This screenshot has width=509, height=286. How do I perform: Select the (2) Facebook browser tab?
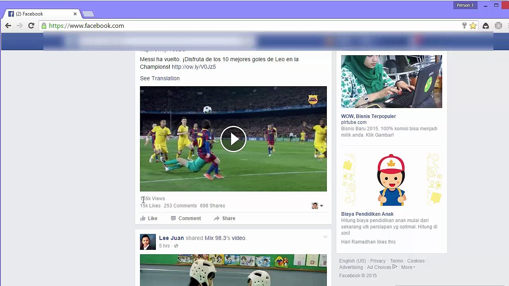click(42, 14)
